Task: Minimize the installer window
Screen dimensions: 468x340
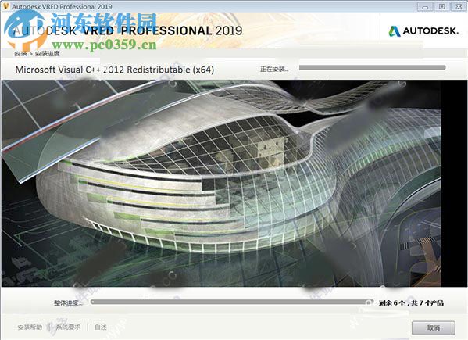Action: 425,6
